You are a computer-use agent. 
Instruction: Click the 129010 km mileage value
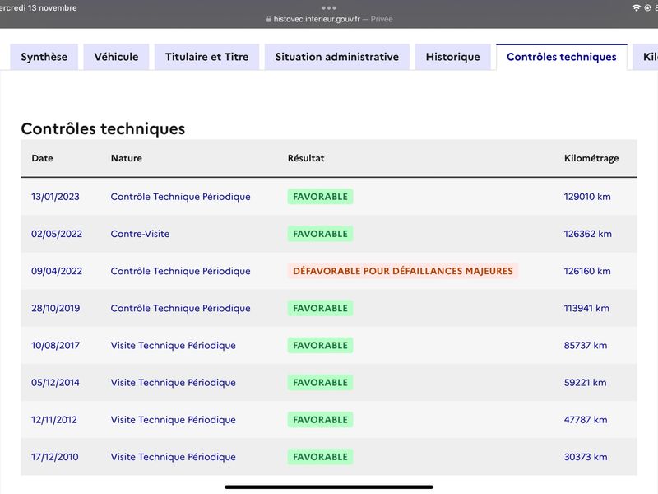[587, 197]
